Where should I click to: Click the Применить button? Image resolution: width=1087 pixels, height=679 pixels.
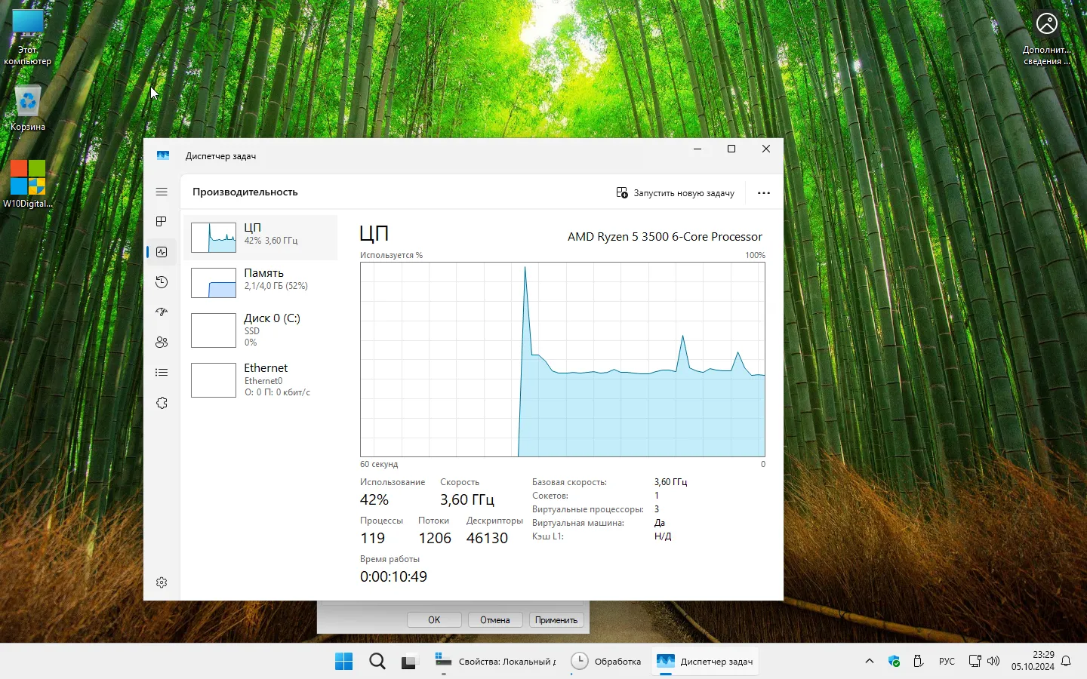click(x=556, y=620)
